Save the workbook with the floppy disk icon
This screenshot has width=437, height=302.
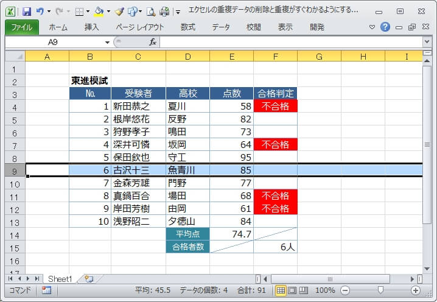pyautogui.click(x=27, y=11)
